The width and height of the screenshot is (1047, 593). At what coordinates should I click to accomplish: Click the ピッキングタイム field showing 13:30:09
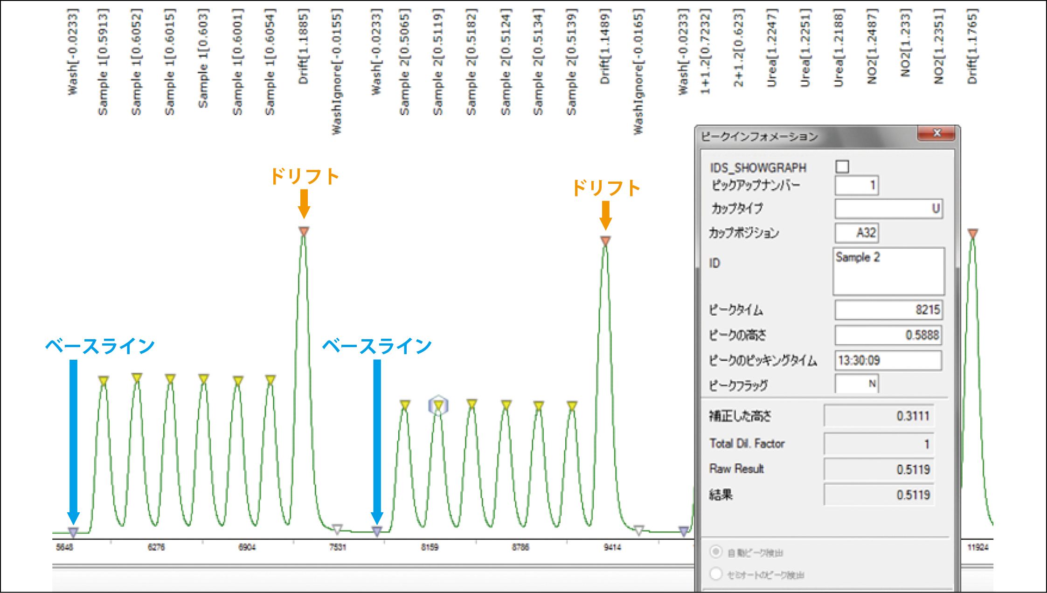coord(888,361)
